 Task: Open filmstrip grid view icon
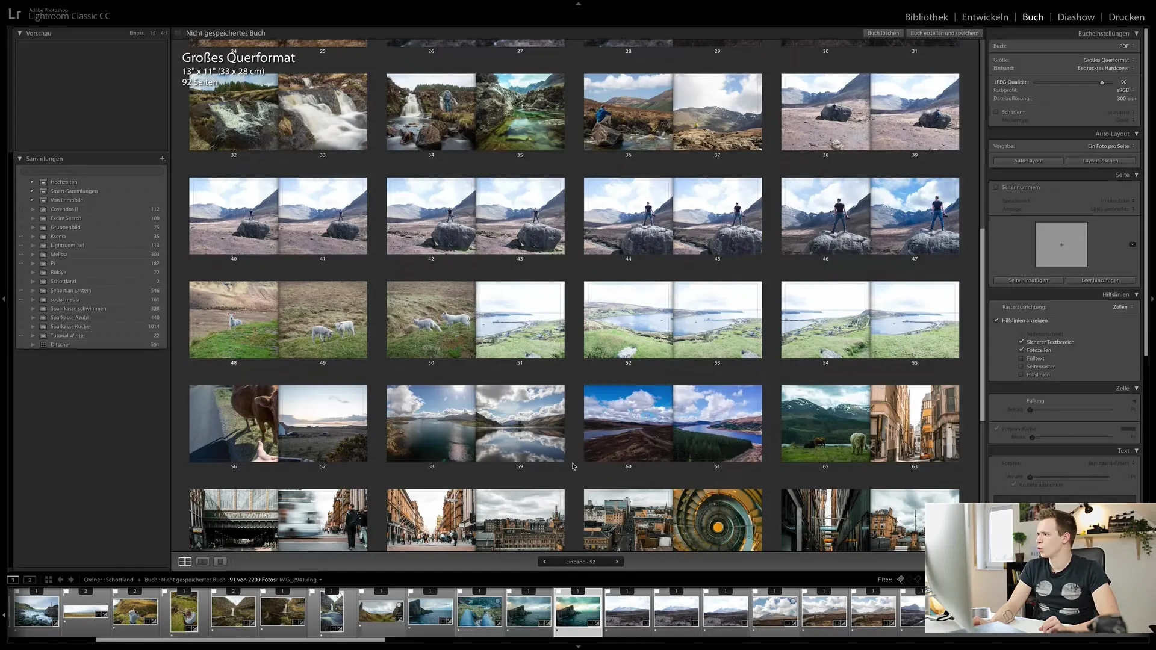point(49,580)
